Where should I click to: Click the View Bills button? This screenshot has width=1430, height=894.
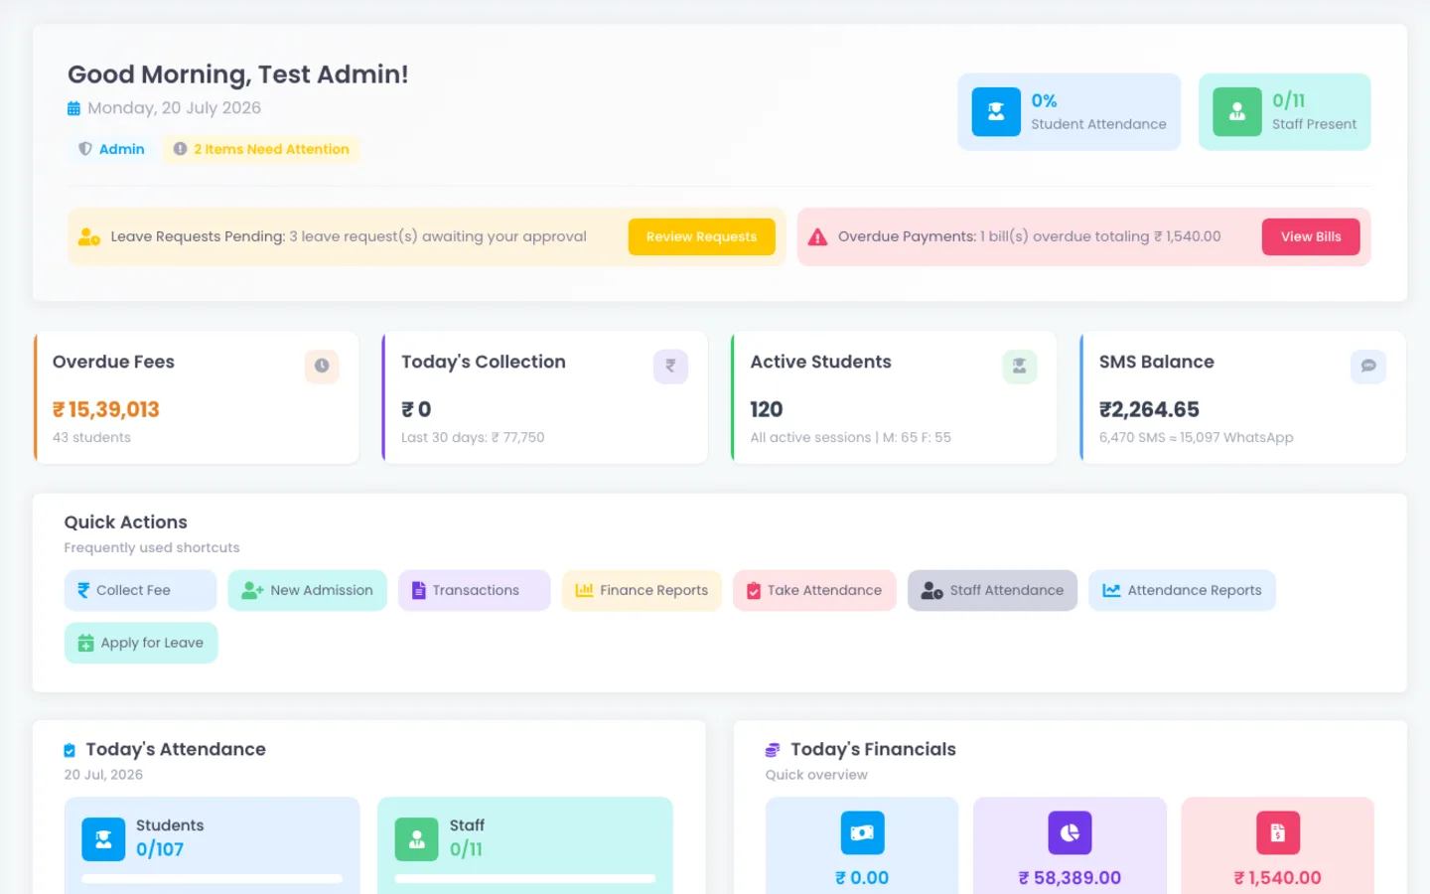tap(1311, 236)
